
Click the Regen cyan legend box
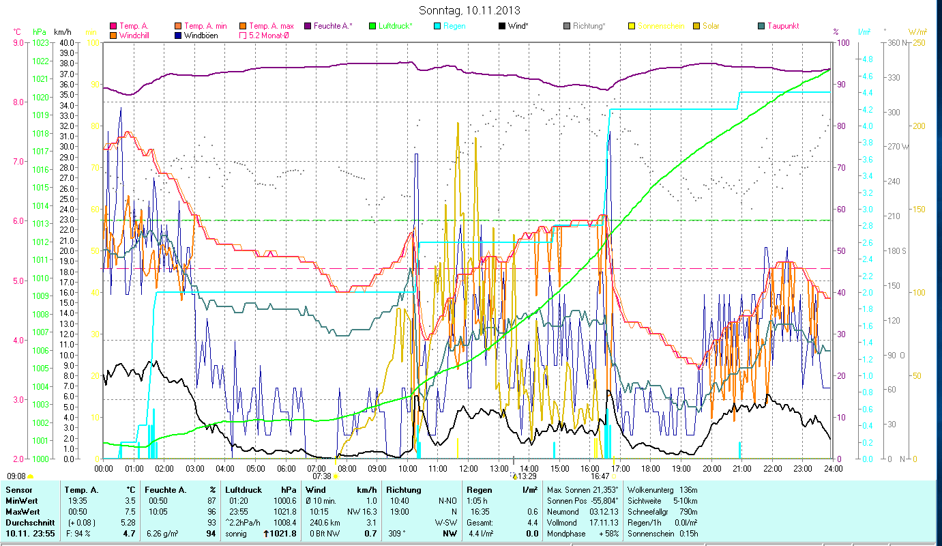pyautogui.click(x=437, y=26)
